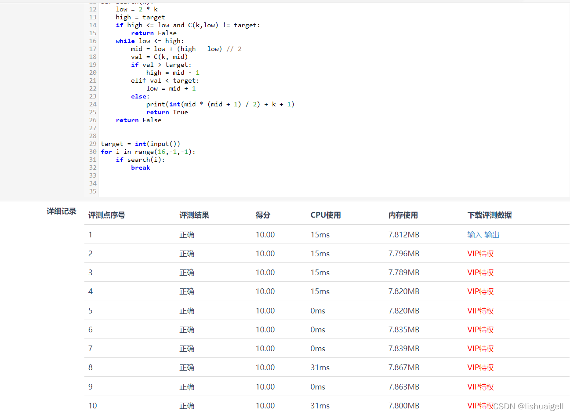The width and height of the screenshot is (570, 415).
Task: Click line number 29 in the gutter
Action: pyautogui.click(x=93, y=144)
